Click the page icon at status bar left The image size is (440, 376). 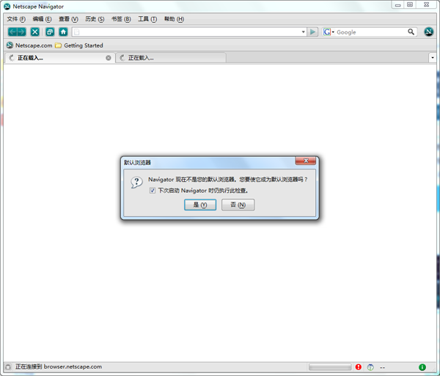[x=8, y=367]
